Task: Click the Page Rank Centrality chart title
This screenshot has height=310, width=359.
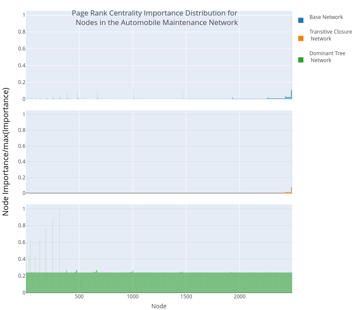Action: (x=155, y=18)
